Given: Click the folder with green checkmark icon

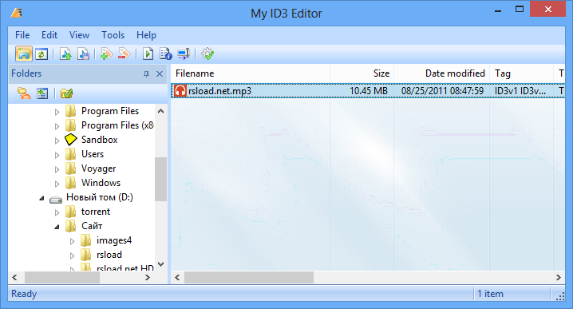Looking at the screenshot, I should (x=66, y=93).
